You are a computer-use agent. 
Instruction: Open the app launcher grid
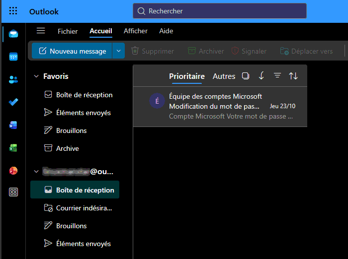tap(13, 11)
